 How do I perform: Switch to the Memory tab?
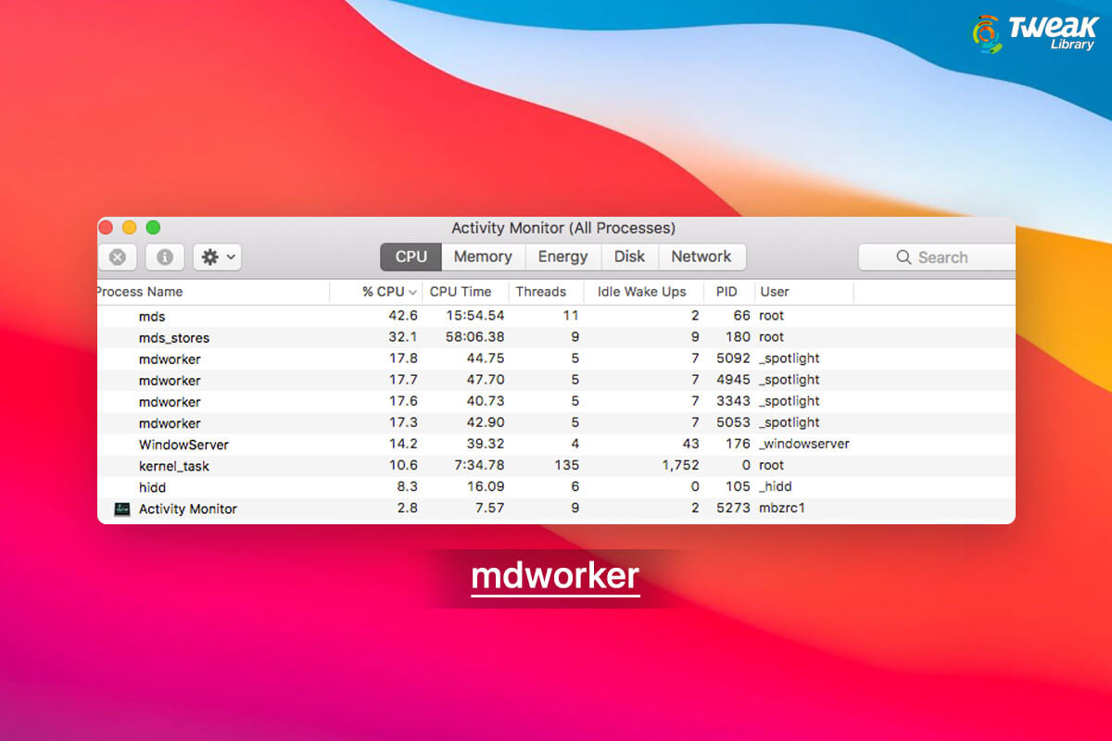pyautogui.click(x=482, y=257)
